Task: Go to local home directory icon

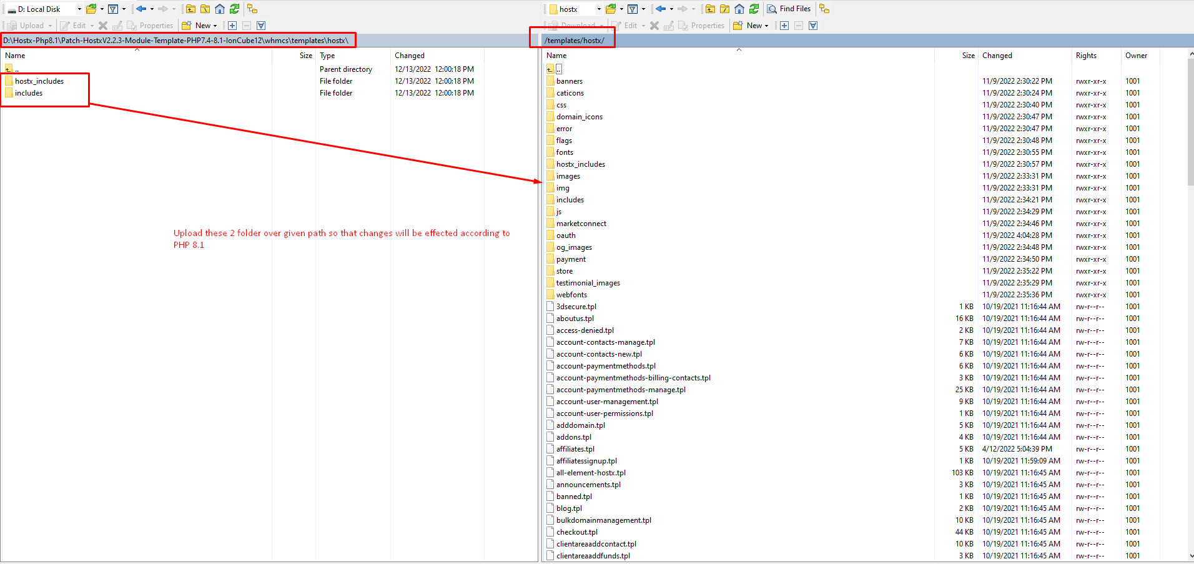Action: (x=220, y=9)
